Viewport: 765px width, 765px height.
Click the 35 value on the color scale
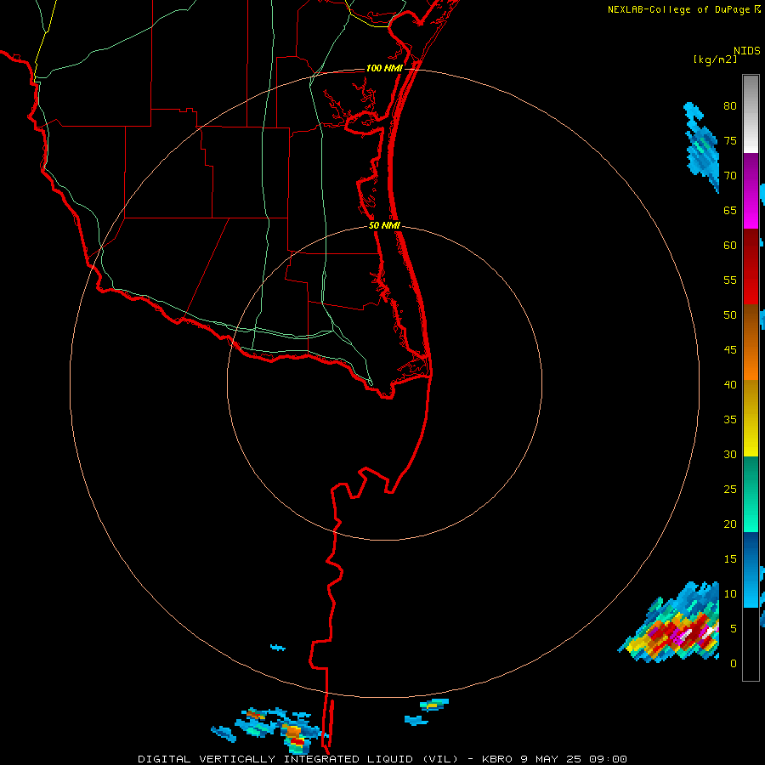(730, 420)
